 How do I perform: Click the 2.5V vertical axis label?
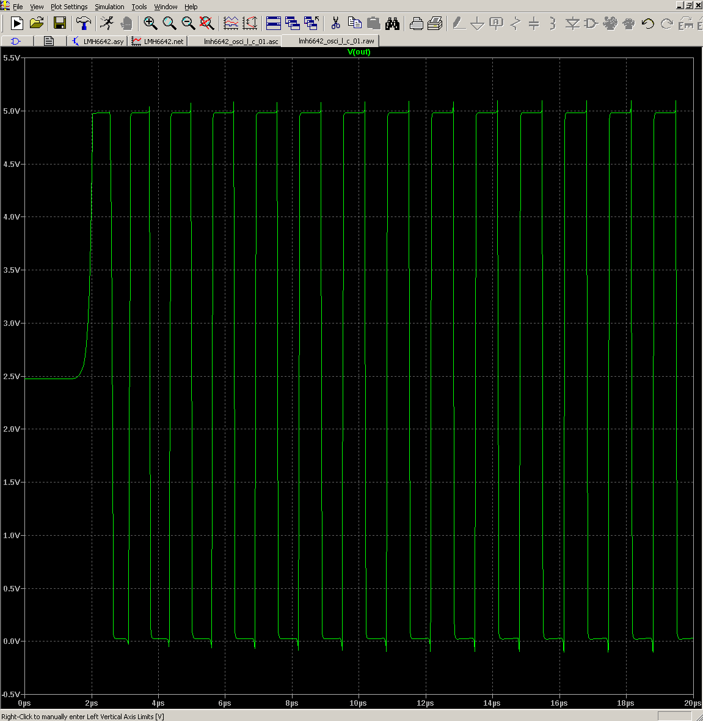12,377
